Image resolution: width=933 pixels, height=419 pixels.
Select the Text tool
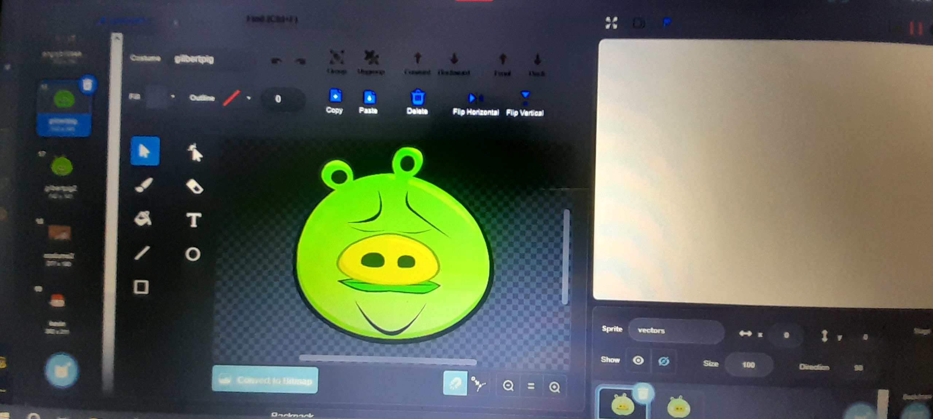(x=194, y=220)
